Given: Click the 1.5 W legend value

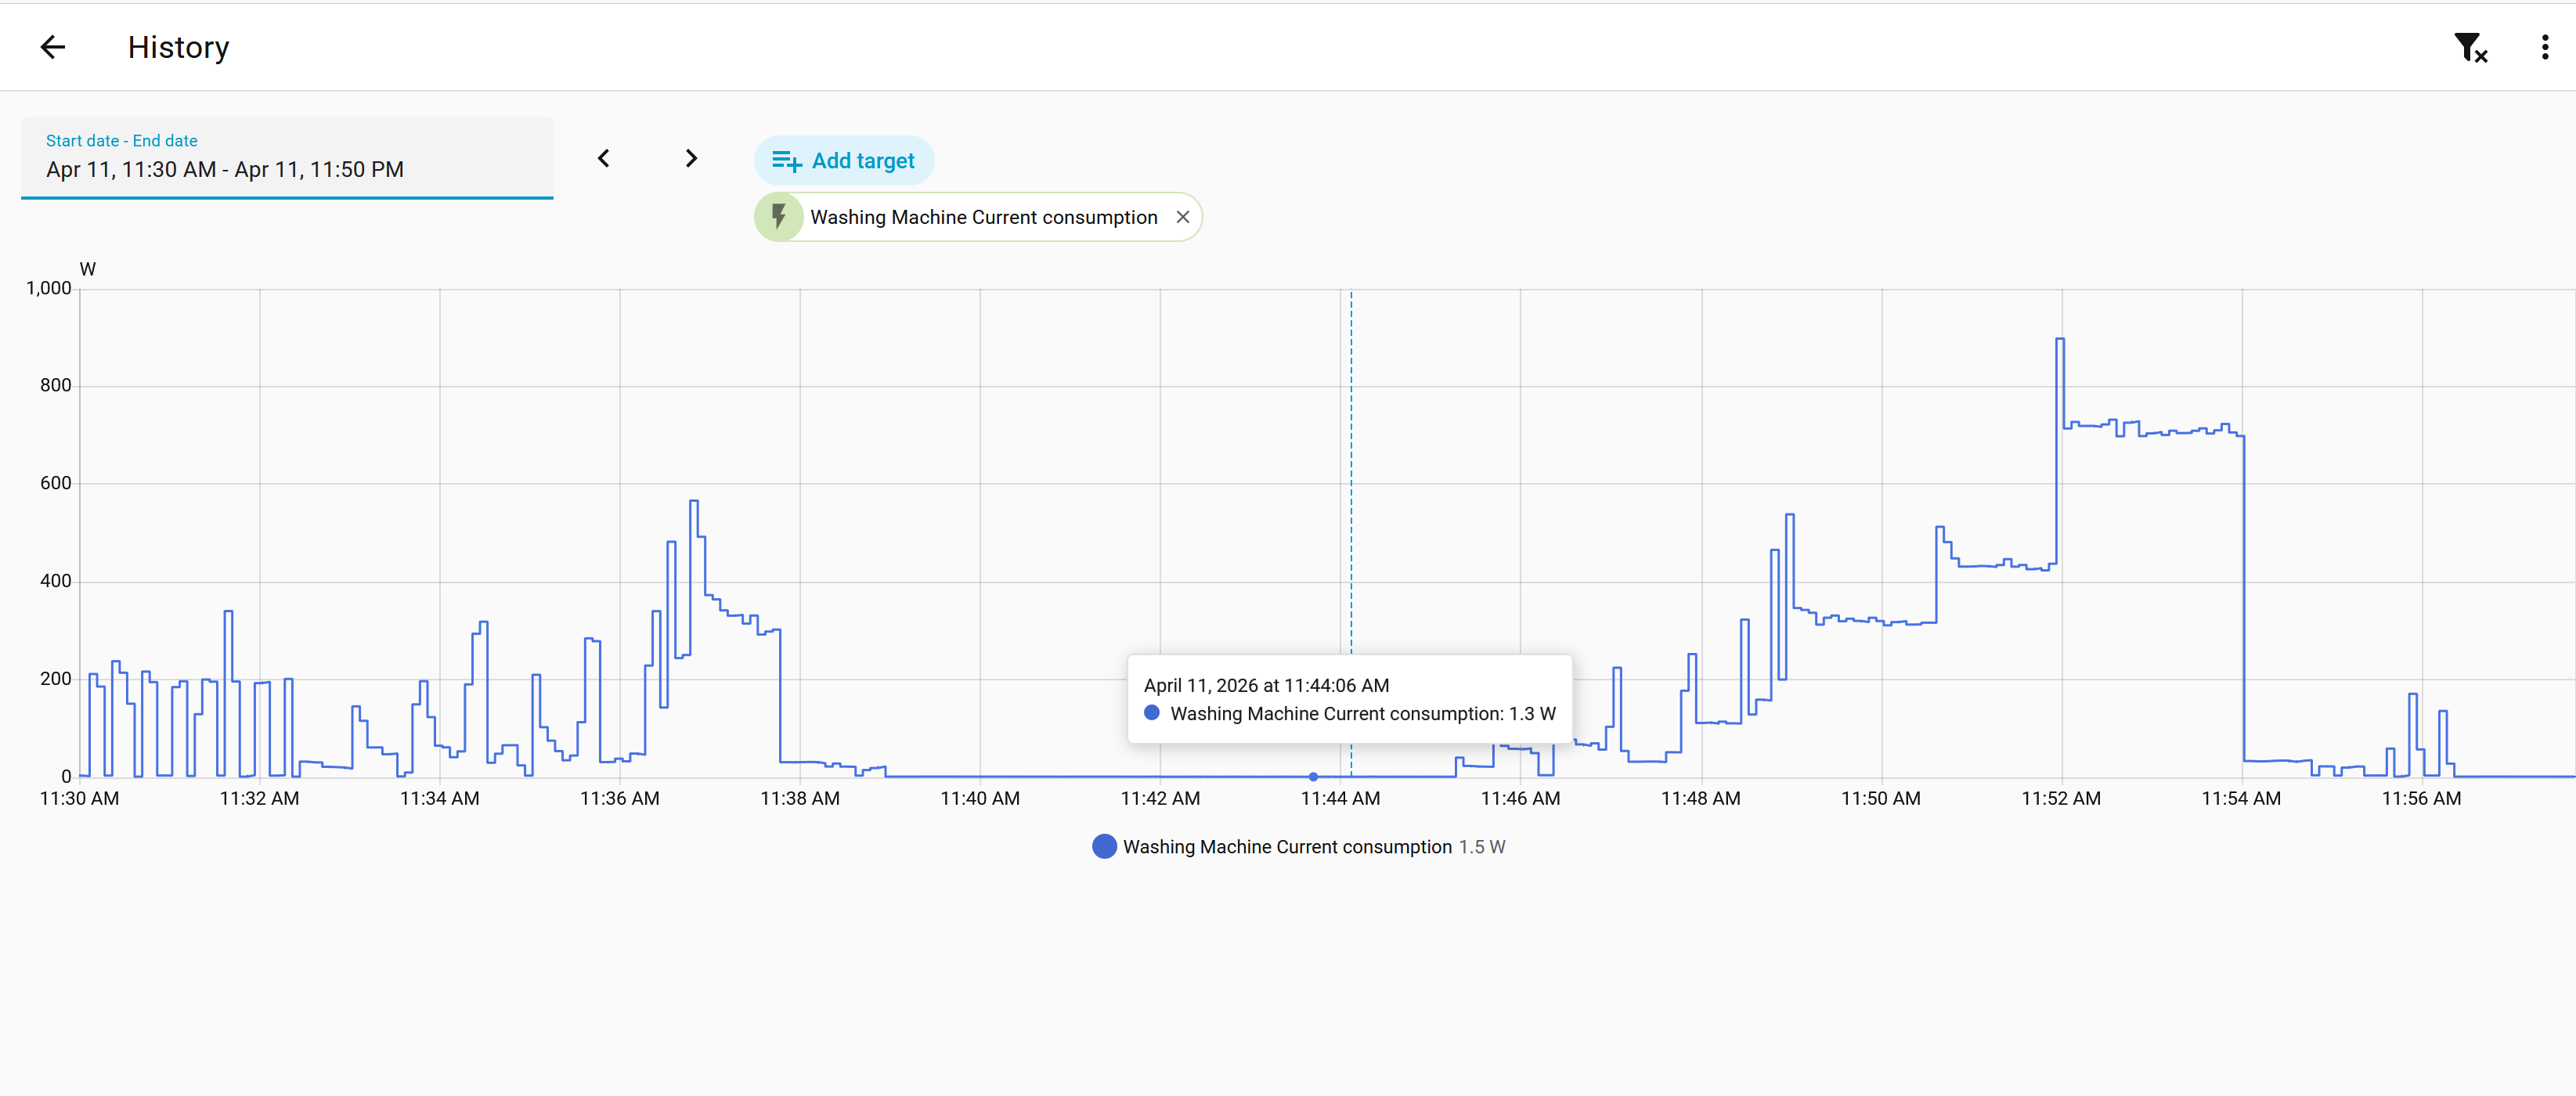Looking at the screenshot, I should coord(1481,847).
